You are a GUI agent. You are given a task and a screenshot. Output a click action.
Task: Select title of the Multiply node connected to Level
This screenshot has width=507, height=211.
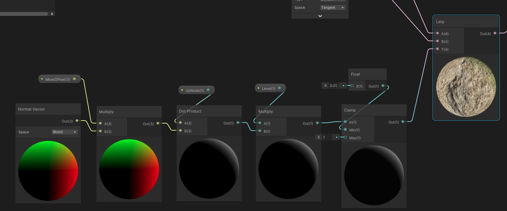coord(266,112)
